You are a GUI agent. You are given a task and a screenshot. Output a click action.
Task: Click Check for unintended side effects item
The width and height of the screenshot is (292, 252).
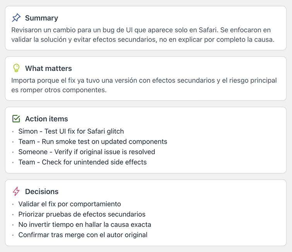tap(82, 162)
